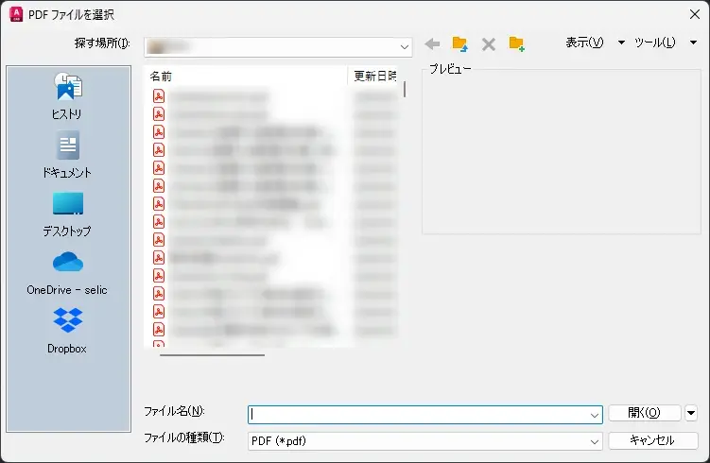Click the back arrow navigation icon
The width and height of the screenshot is (710, 463).
pos(432,43)
